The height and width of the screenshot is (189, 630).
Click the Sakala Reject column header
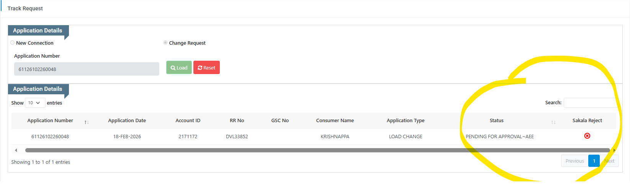587,120
